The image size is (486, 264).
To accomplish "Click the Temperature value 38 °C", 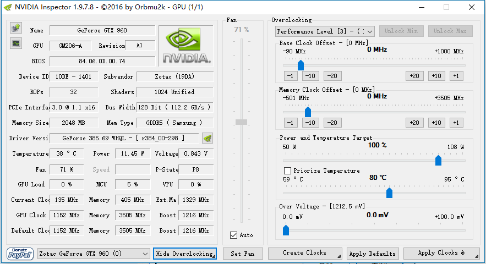I will click(67, 153).
